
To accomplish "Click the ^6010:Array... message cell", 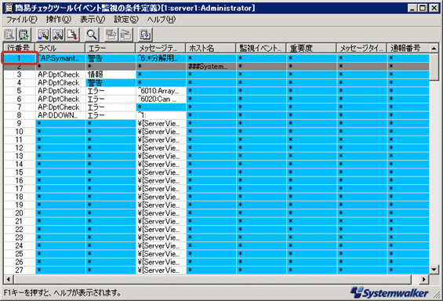I will tap(161, 91).
